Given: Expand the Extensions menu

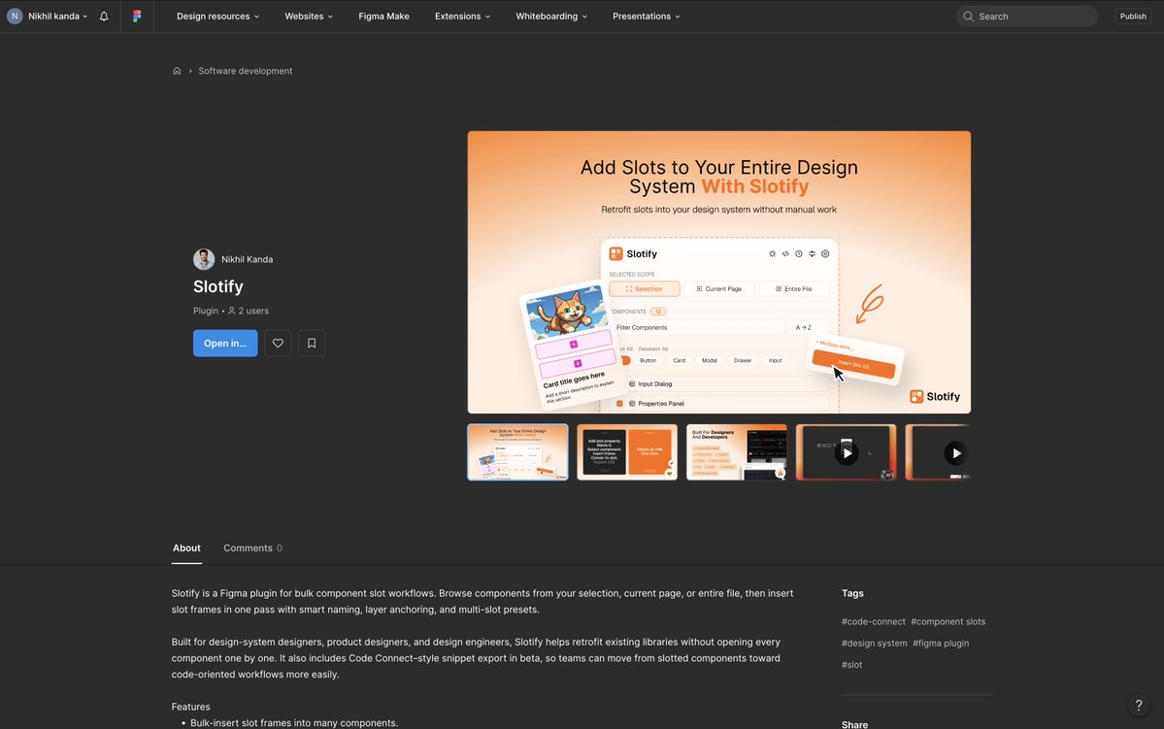Looking at the screenshot, I should tap(462, 17).
